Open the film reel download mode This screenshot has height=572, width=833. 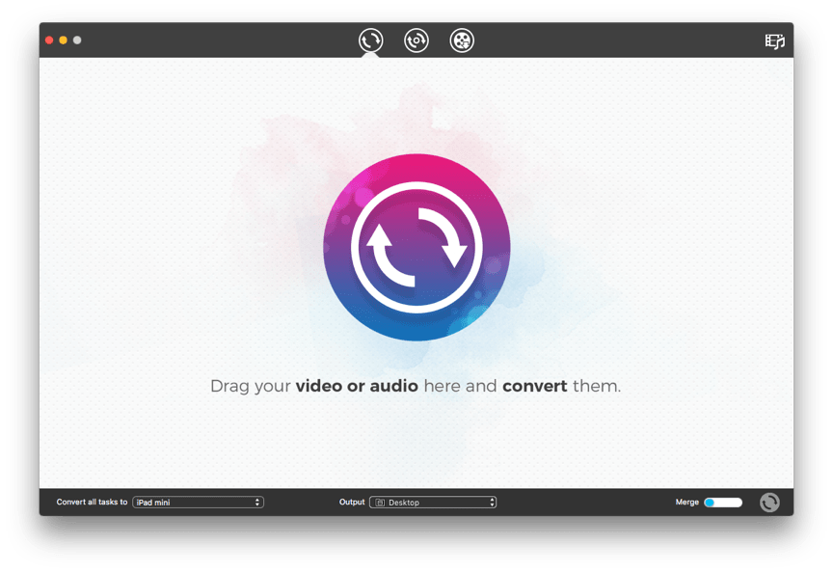tap(462, 41)
